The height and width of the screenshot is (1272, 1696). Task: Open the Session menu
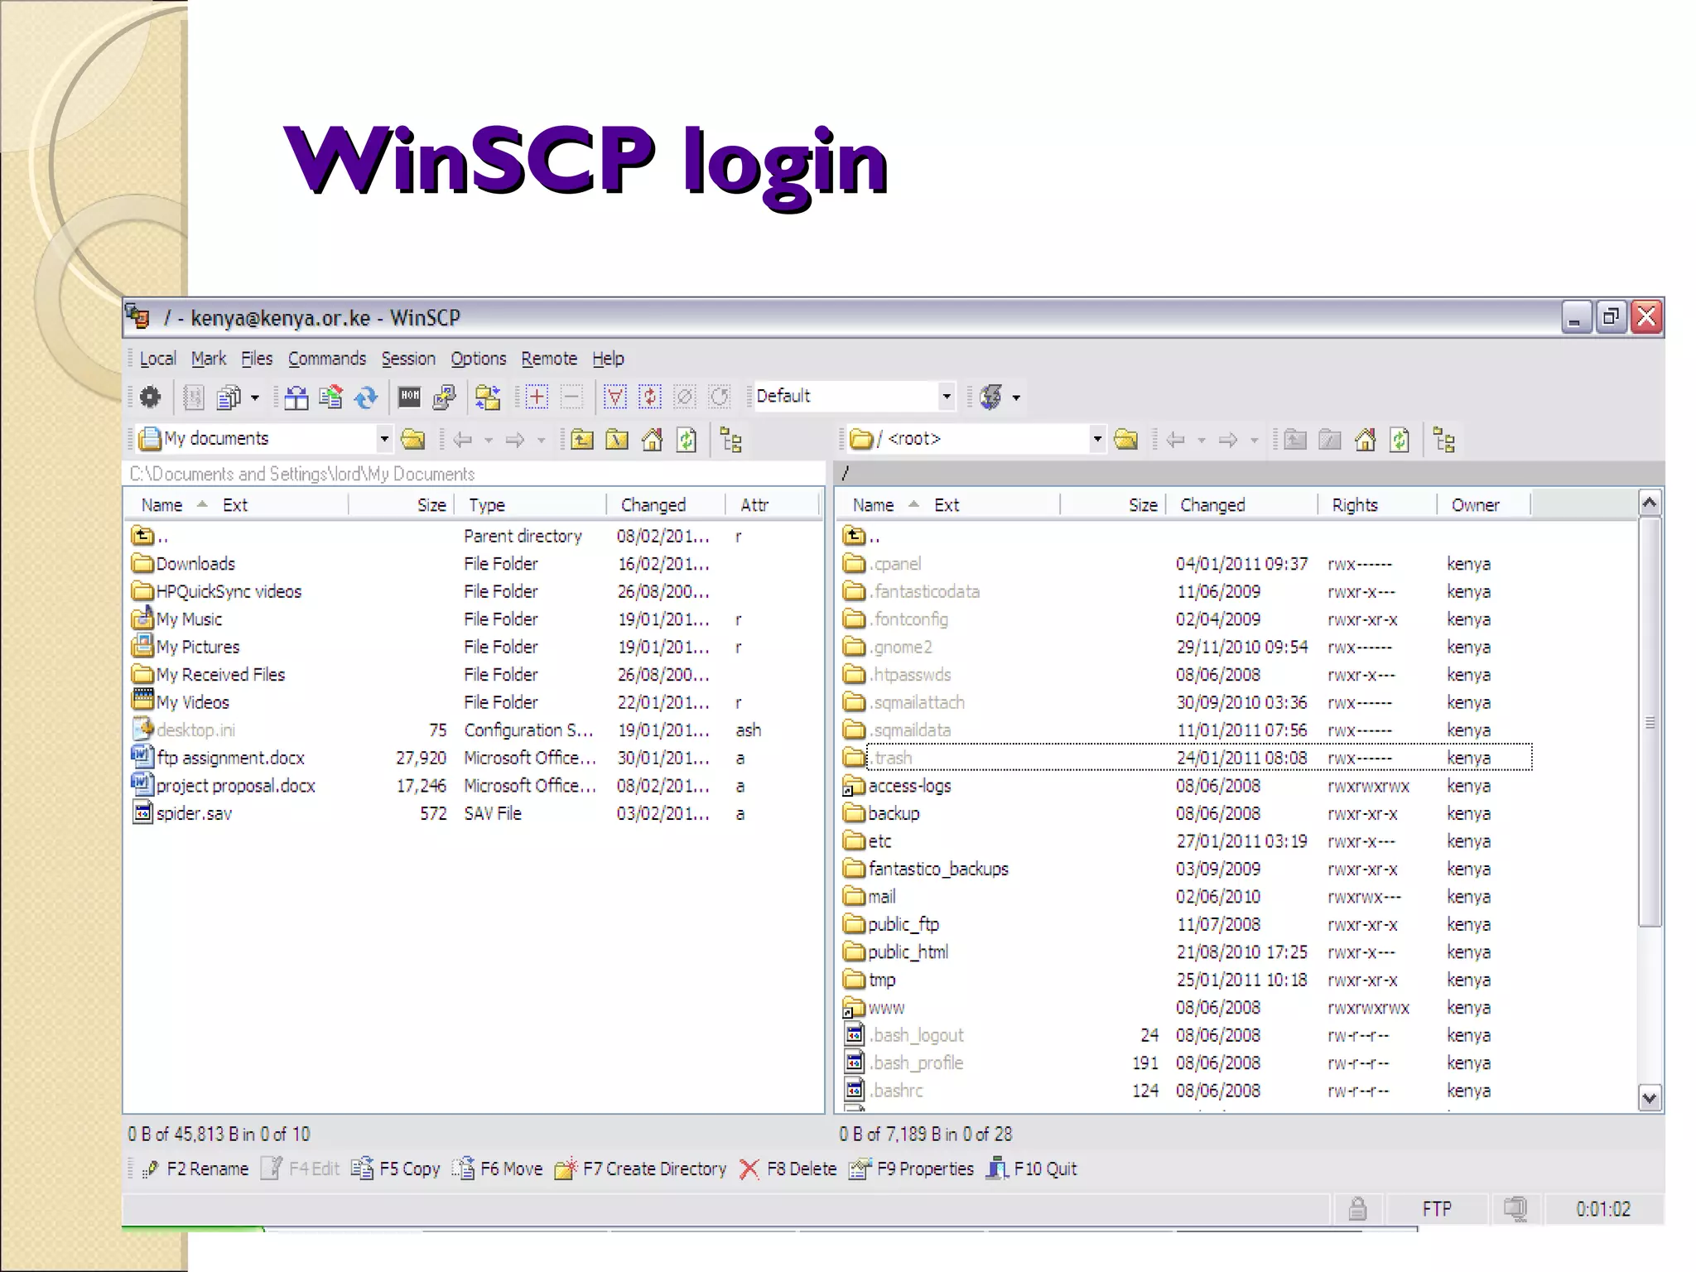408,359
